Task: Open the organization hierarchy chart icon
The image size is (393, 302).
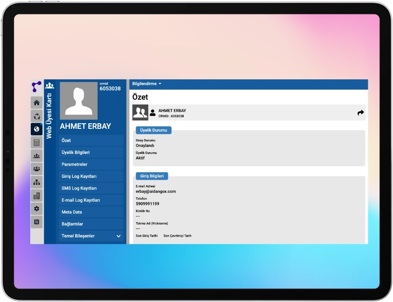Action: point(36,183)
